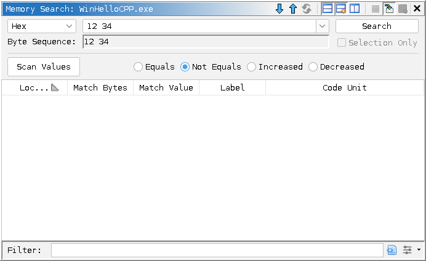This screenshot has width=426, height=261.
Task: Select the Increased radio button
Action: click(251, 66)
